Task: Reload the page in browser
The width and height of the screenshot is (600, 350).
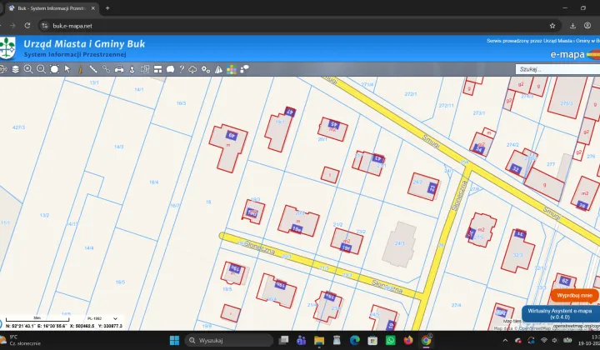Action: (27, 26)
